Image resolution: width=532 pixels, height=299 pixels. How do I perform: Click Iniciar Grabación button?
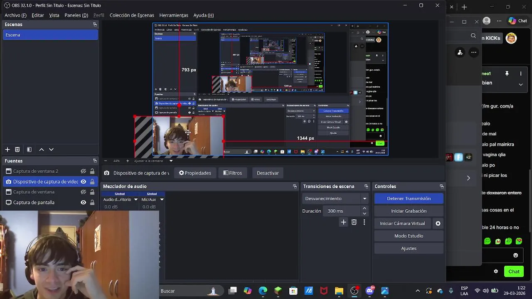pyautogui.click(x=409, y=211)
